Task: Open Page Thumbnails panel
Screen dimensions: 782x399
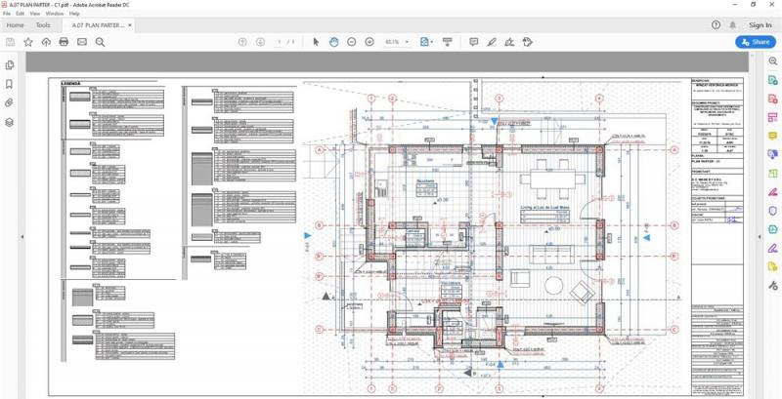Action: [x=10, y=65]
